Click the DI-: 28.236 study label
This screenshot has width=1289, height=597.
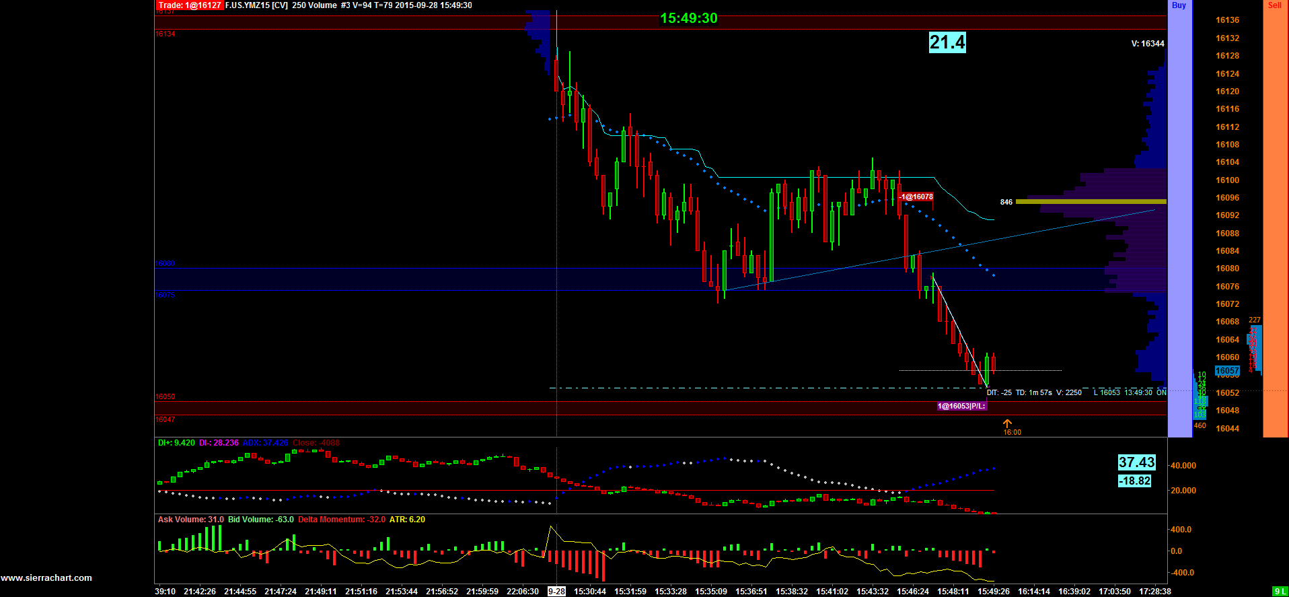tap(219, 443)
